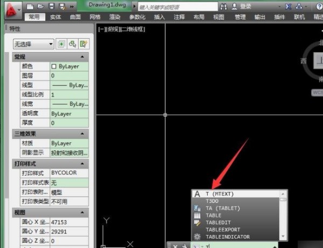Collapse the 常规 properties section

[x=82, y=57]
